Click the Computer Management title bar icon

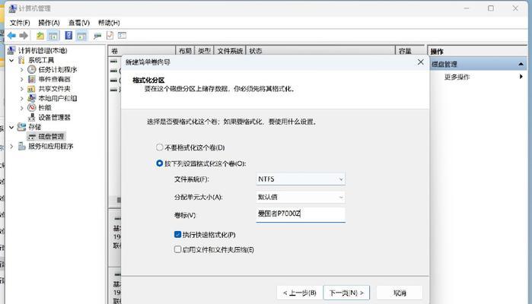pos(12,8)
